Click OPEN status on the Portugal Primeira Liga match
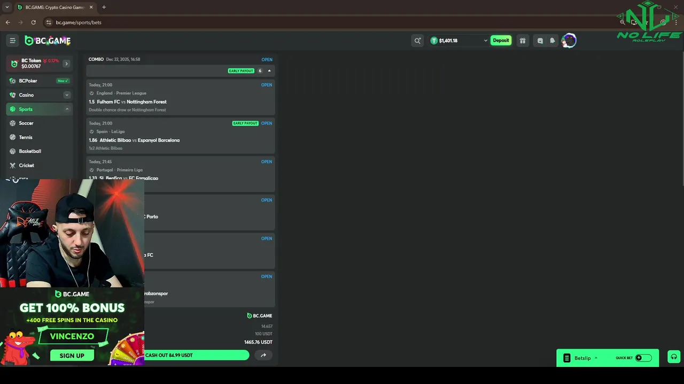684x384 pixels. [267, 162]
